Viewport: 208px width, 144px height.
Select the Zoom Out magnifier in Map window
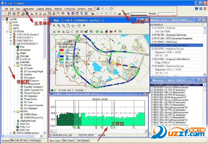63,26
